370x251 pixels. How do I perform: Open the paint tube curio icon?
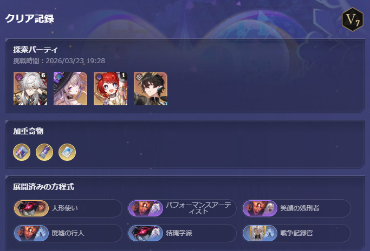[x=44, y=152]
